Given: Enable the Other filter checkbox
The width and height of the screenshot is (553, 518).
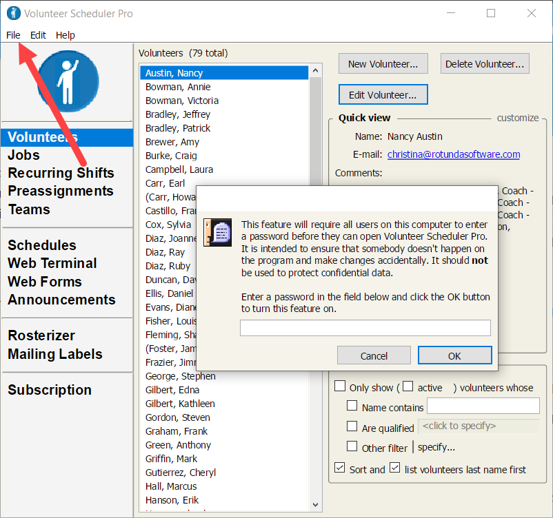Looking at the screenshot, I should click(x=352, y=446).
